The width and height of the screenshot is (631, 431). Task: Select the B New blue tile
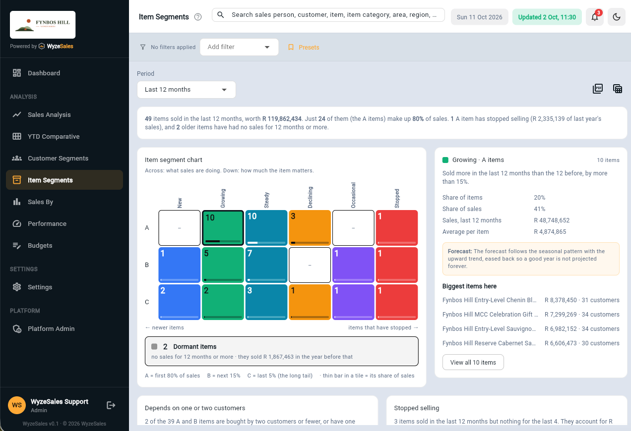click(180, 265)
